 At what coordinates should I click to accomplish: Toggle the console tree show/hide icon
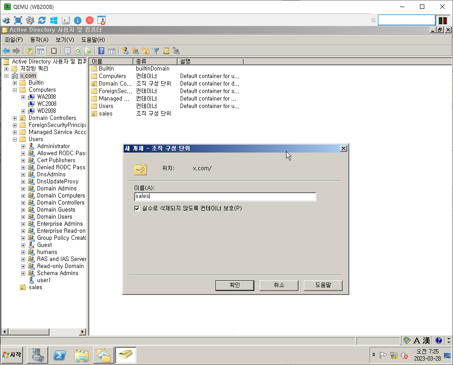(x=41, y=51)
